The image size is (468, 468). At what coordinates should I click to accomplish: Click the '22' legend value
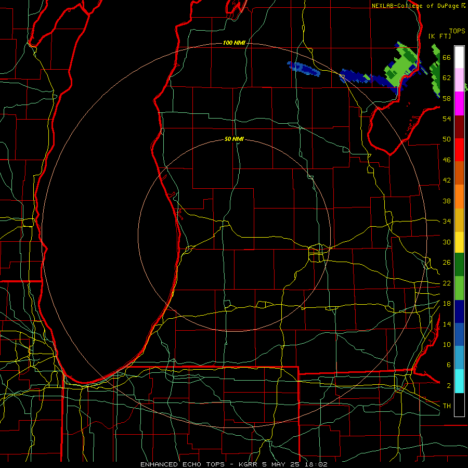447,283
